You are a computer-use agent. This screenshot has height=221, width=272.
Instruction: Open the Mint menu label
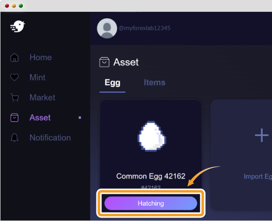tap(38, 77)
